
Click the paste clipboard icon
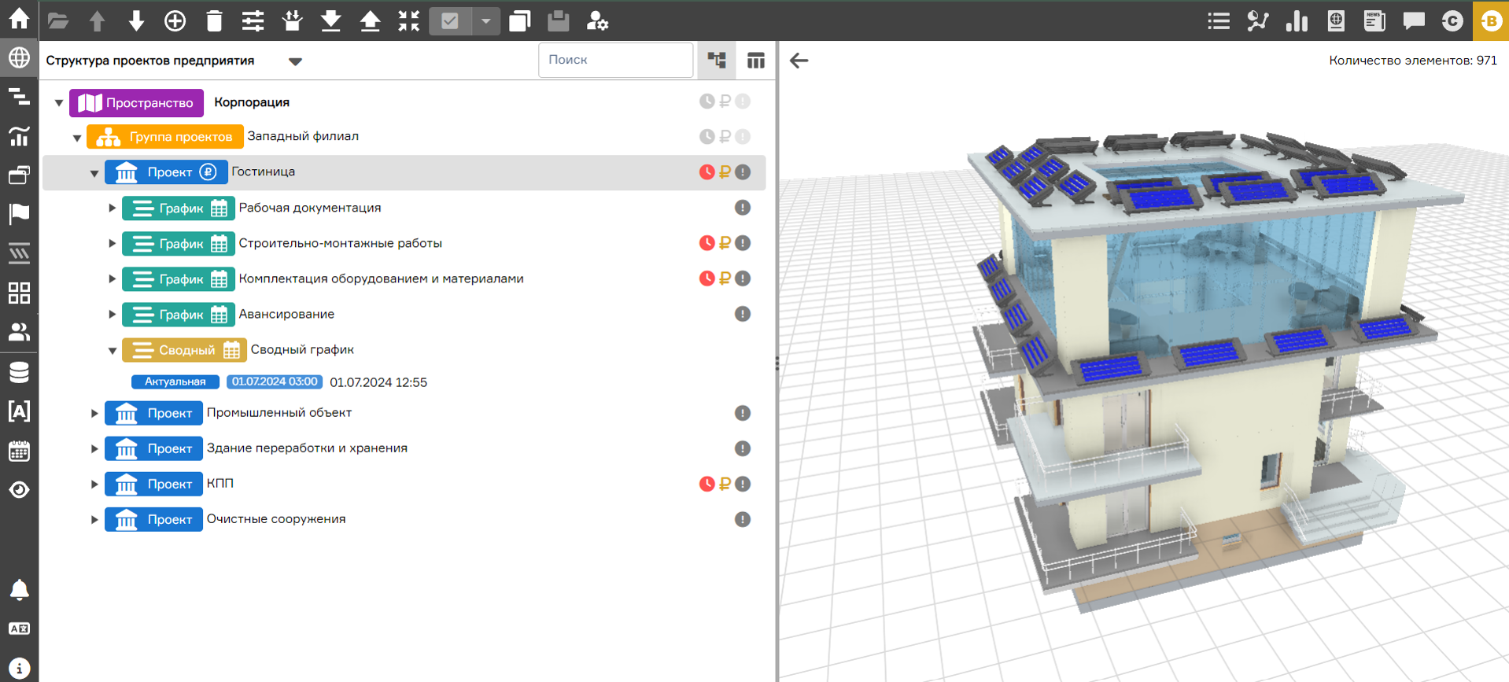(x=558, y=20)
